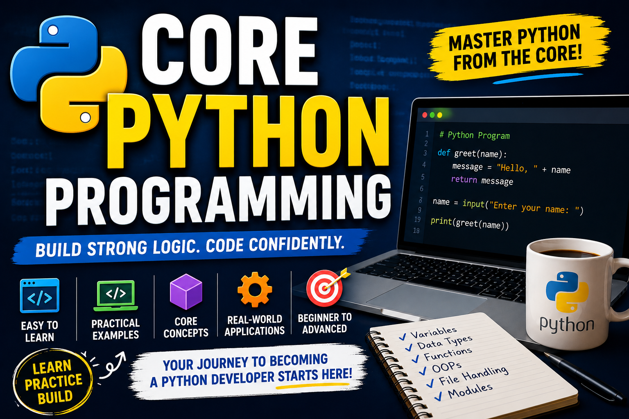This screenshot has height=419, width=629.
Task: Click the 'return message' code line
Action: click(482, 180)
